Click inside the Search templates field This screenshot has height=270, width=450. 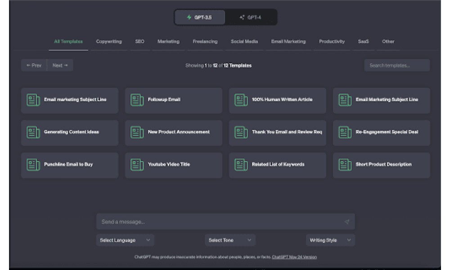pos(397,65)
